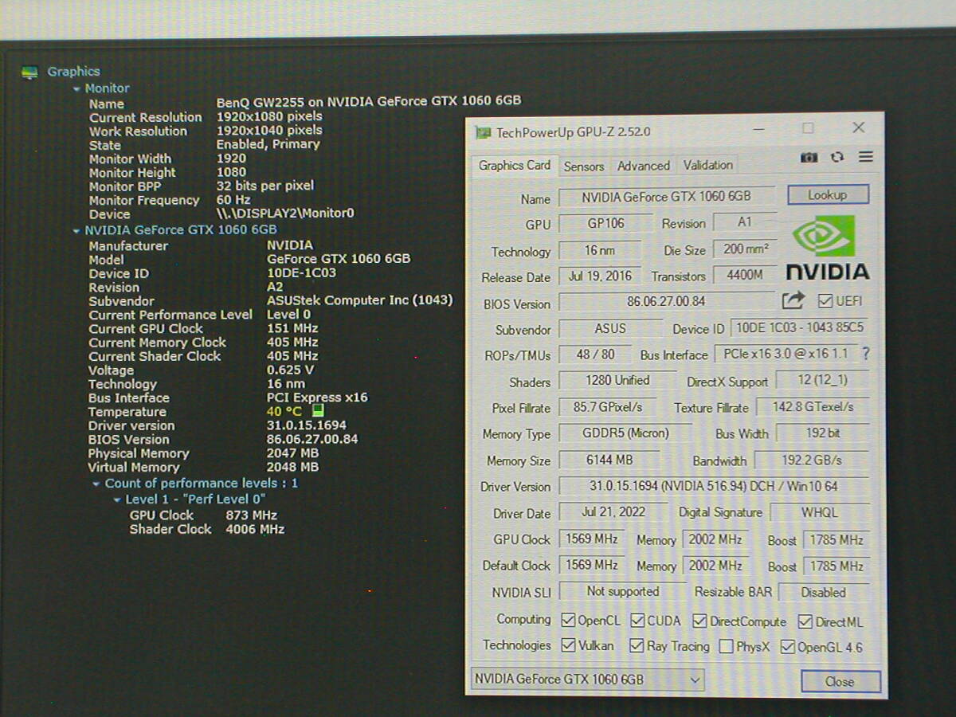Viewport: 956px width, 717px height.
Task: Click the Speccy "Monitor Frequency" row label
Action: (x=144, y=201)
